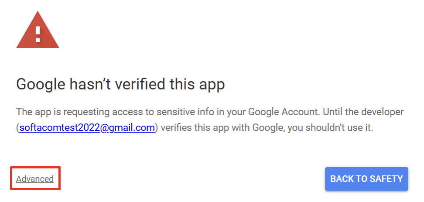Image resolution: width=424 pixels, height=202 pixels.
Task: Open the Advanced link
Action: [x=35, y=179]
